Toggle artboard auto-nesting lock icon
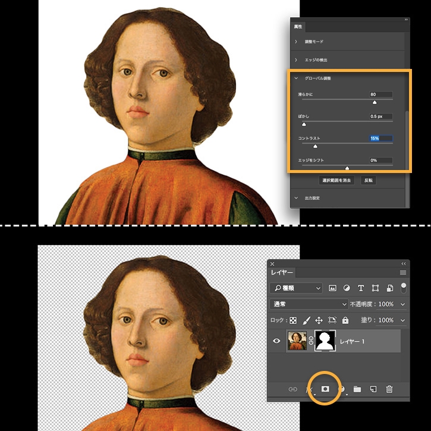Viewport: 431px width, 431px height. pyautogui.click(x=332, y=320)
